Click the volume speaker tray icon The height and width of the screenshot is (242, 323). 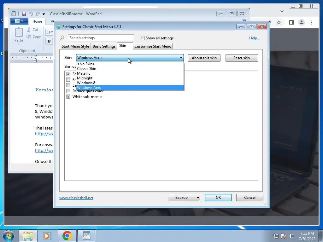291,236
